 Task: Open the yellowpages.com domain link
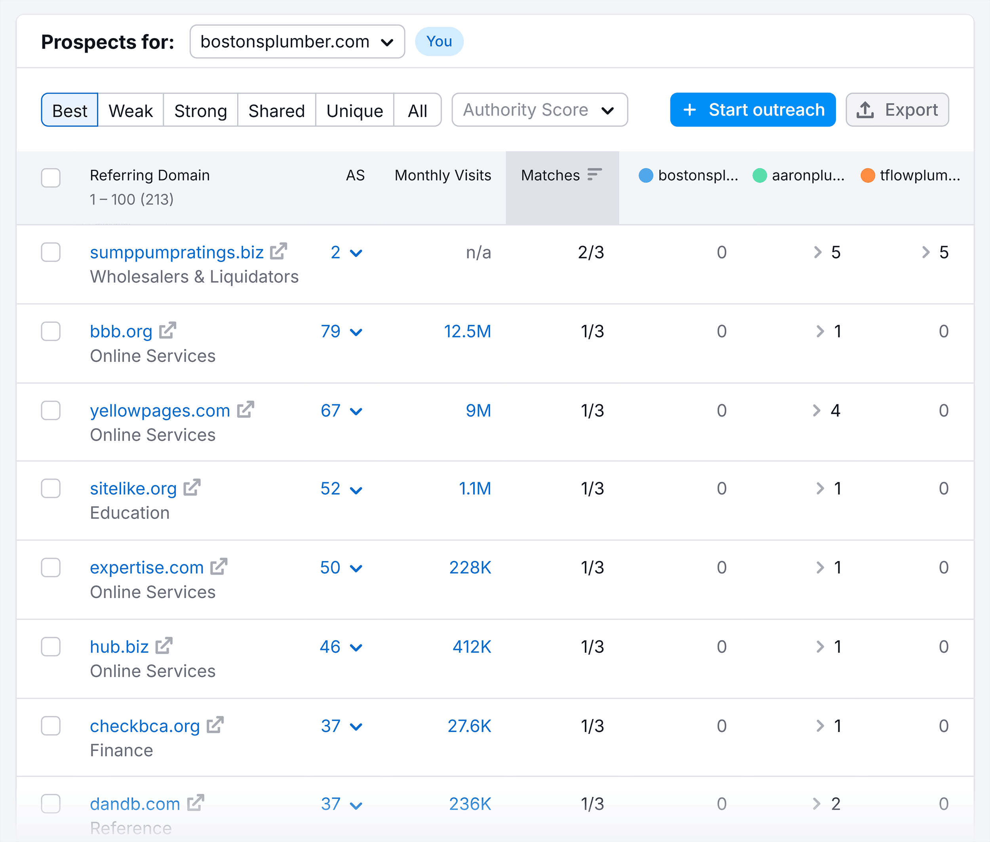pos(160,410)
